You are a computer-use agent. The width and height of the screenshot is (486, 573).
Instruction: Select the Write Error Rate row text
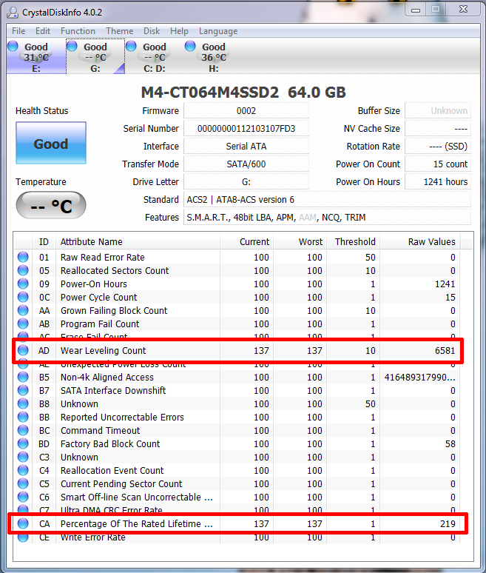tap(92, 537)
